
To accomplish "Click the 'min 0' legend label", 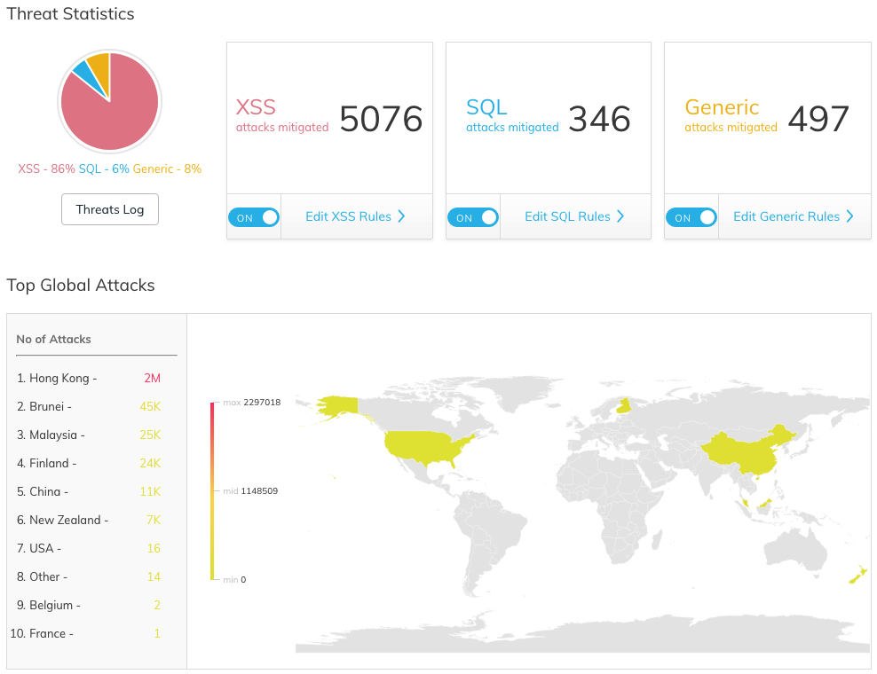I will click(234, 580).
